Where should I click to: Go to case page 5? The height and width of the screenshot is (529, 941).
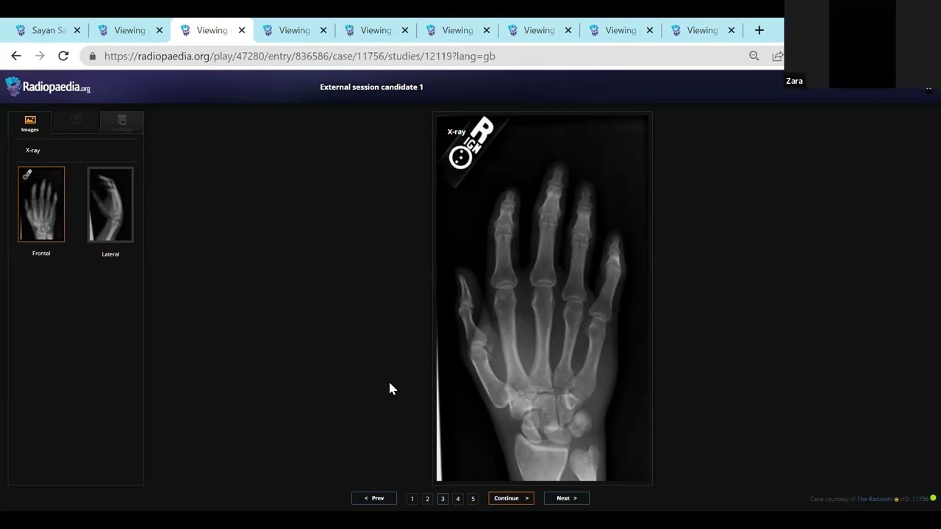(x=473, y=499)
